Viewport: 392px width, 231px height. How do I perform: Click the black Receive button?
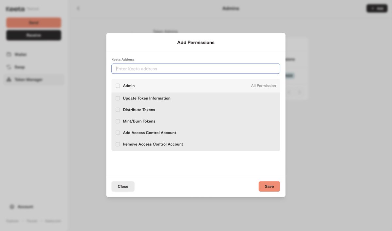[34, 35]
